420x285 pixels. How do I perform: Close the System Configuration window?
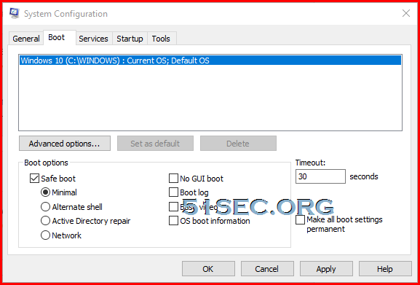(406, 13)
